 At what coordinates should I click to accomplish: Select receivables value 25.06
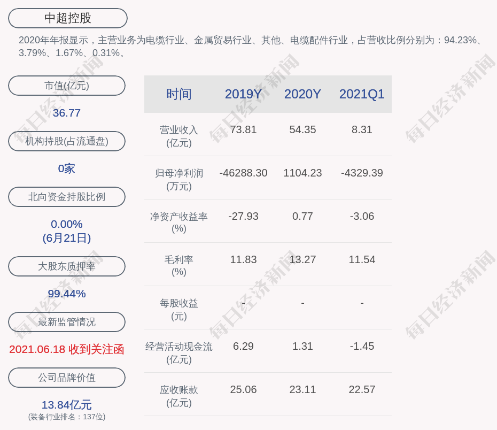click(244, 390)
